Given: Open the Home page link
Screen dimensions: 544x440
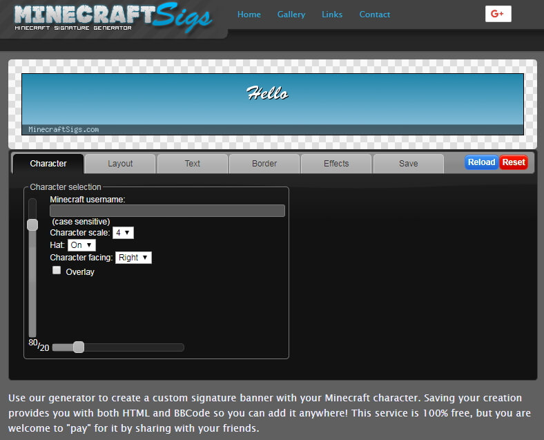Looking at the screenshot, I should pyautogui.click(x=249, y=15).
